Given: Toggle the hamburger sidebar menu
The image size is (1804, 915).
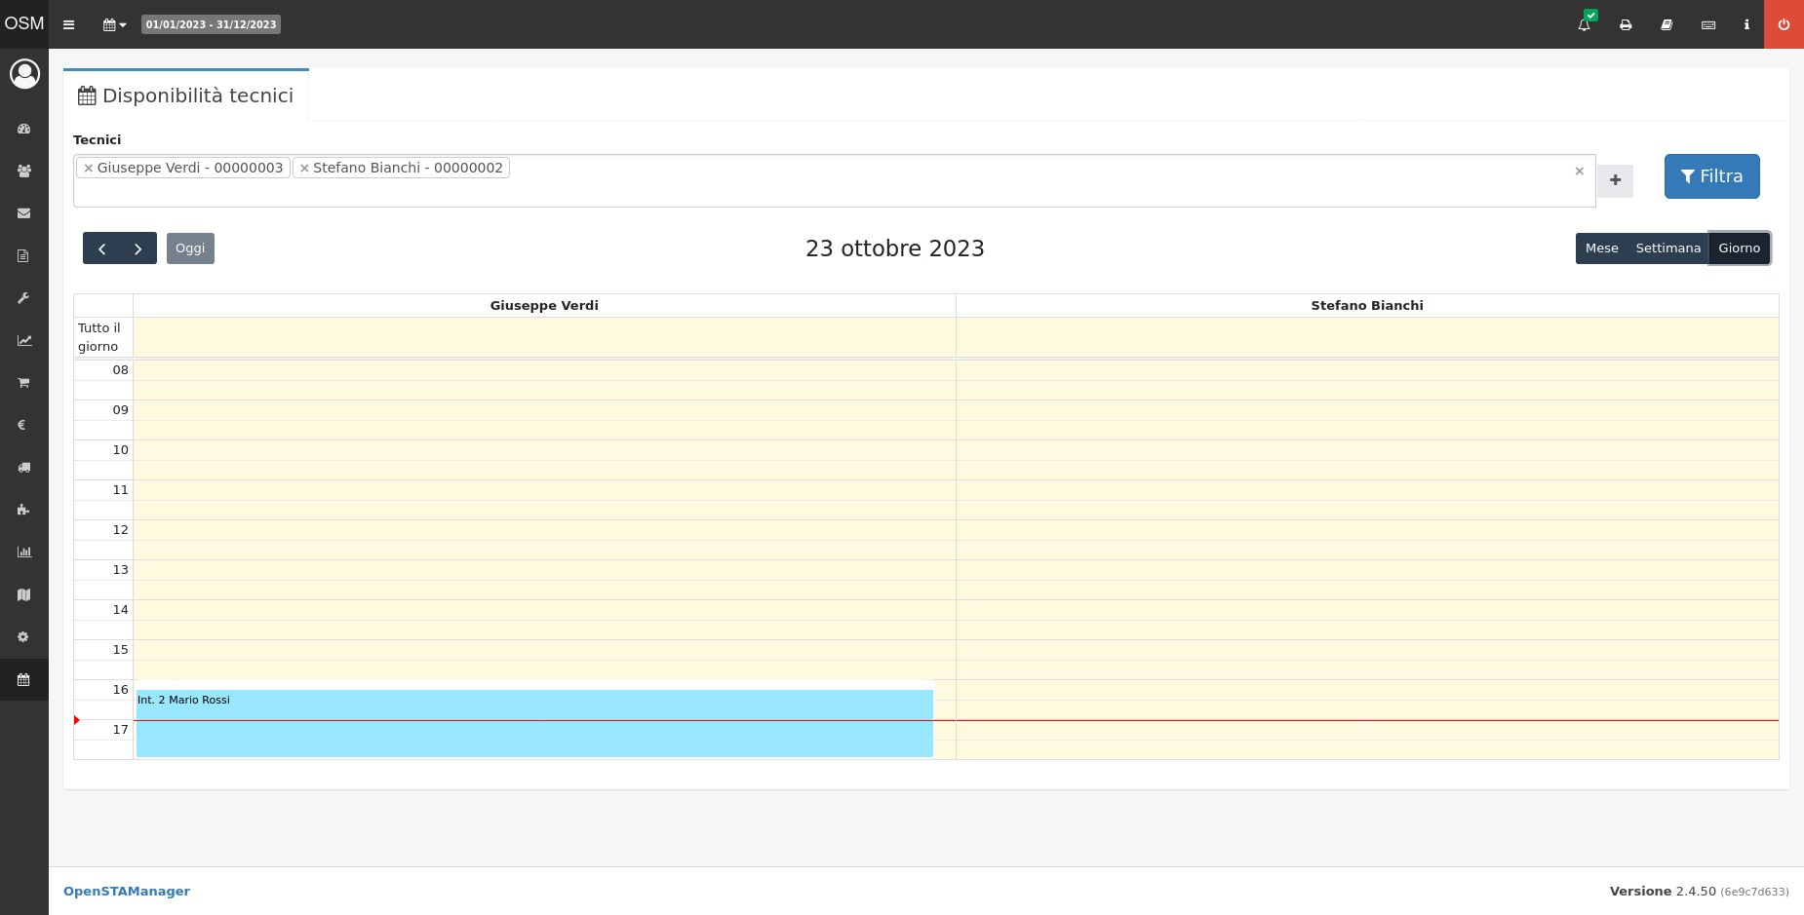Looking at the screenshot, I should tap(68, 24).
